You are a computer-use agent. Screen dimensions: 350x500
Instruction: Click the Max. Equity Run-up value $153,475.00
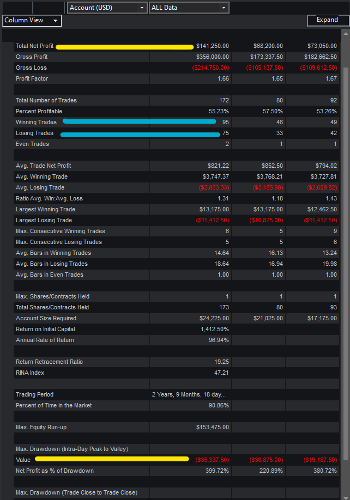pyautogui.click(x=212, y=428)
